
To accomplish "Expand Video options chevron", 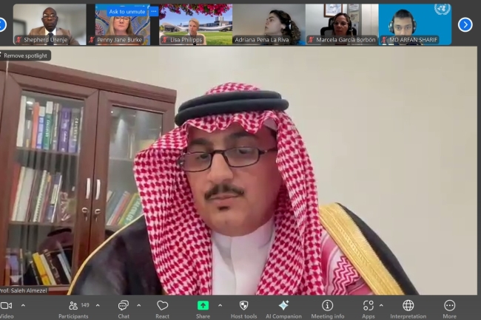I will click(x=23, y=305).
